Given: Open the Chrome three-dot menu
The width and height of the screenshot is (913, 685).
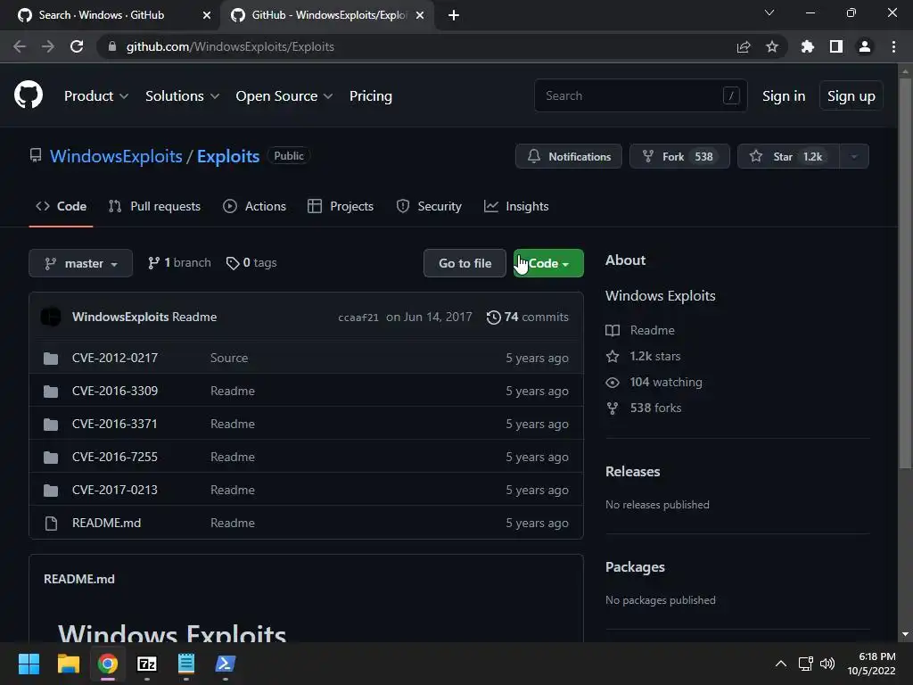Looking at the screenshot, I should 893,46.
